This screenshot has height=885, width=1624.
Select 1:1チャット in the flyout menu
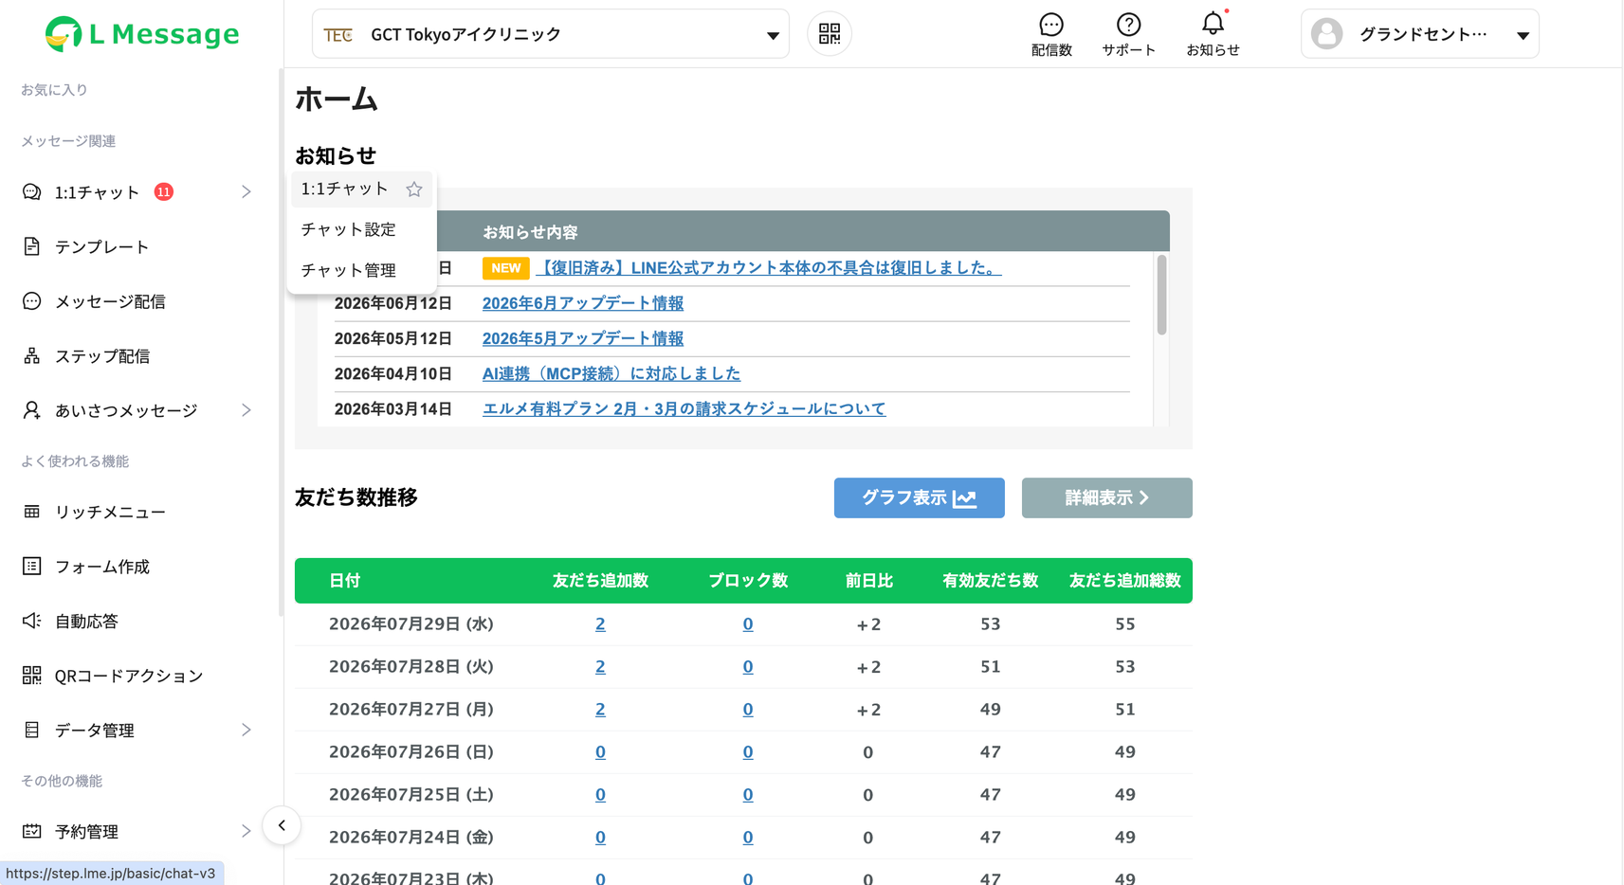345,190
